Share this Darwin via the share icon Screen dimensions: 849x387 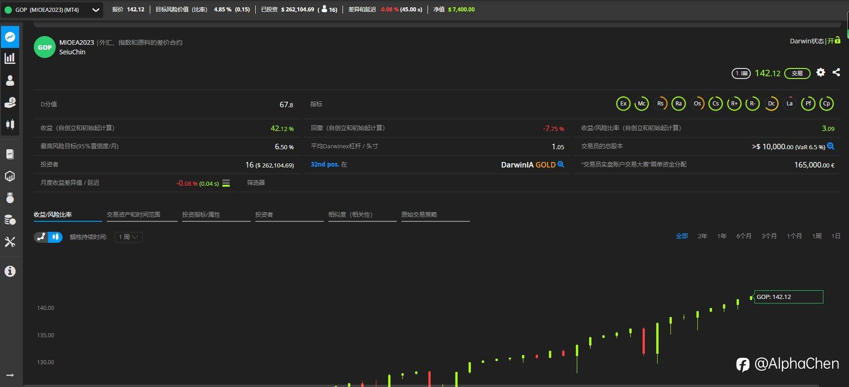pyautogui.click(x=836, y=72)
